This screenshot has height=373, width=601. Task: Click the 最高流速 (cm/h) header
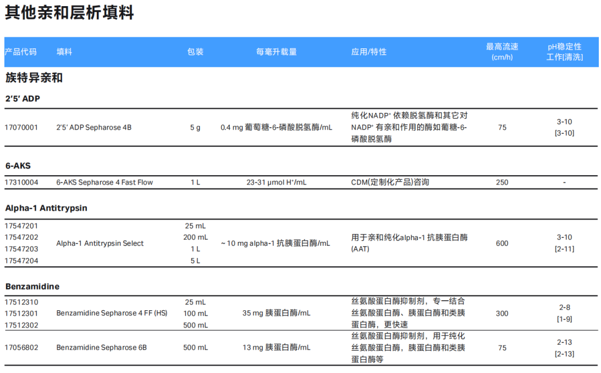click(x=502, y=52)
